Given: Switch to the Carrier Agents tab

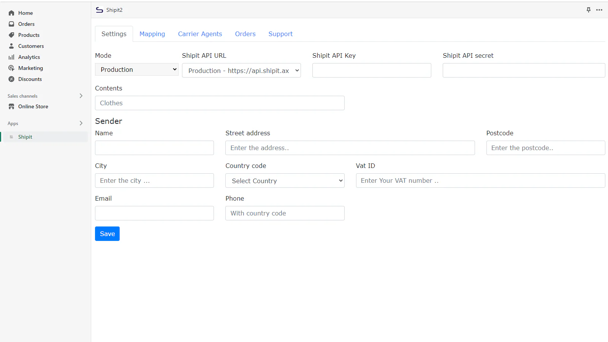Looking at the screenshot, I should [200, 34].
